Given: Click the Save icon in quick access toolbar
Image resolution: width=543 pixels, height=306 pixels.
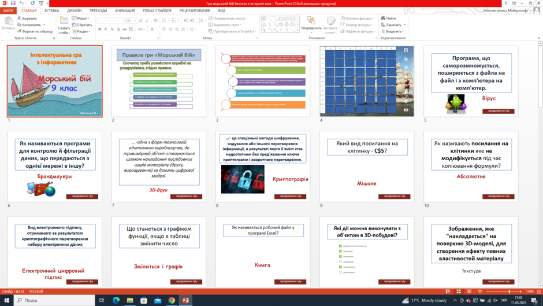Looking at the screenshot, I should tap(13, 3).
